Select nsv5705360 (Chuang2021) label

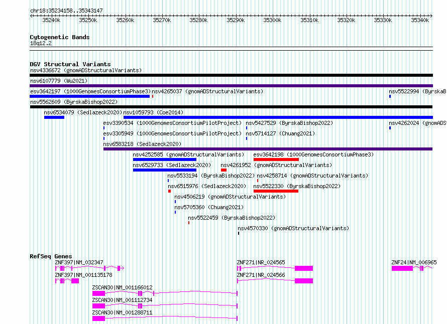coord(209,207)
